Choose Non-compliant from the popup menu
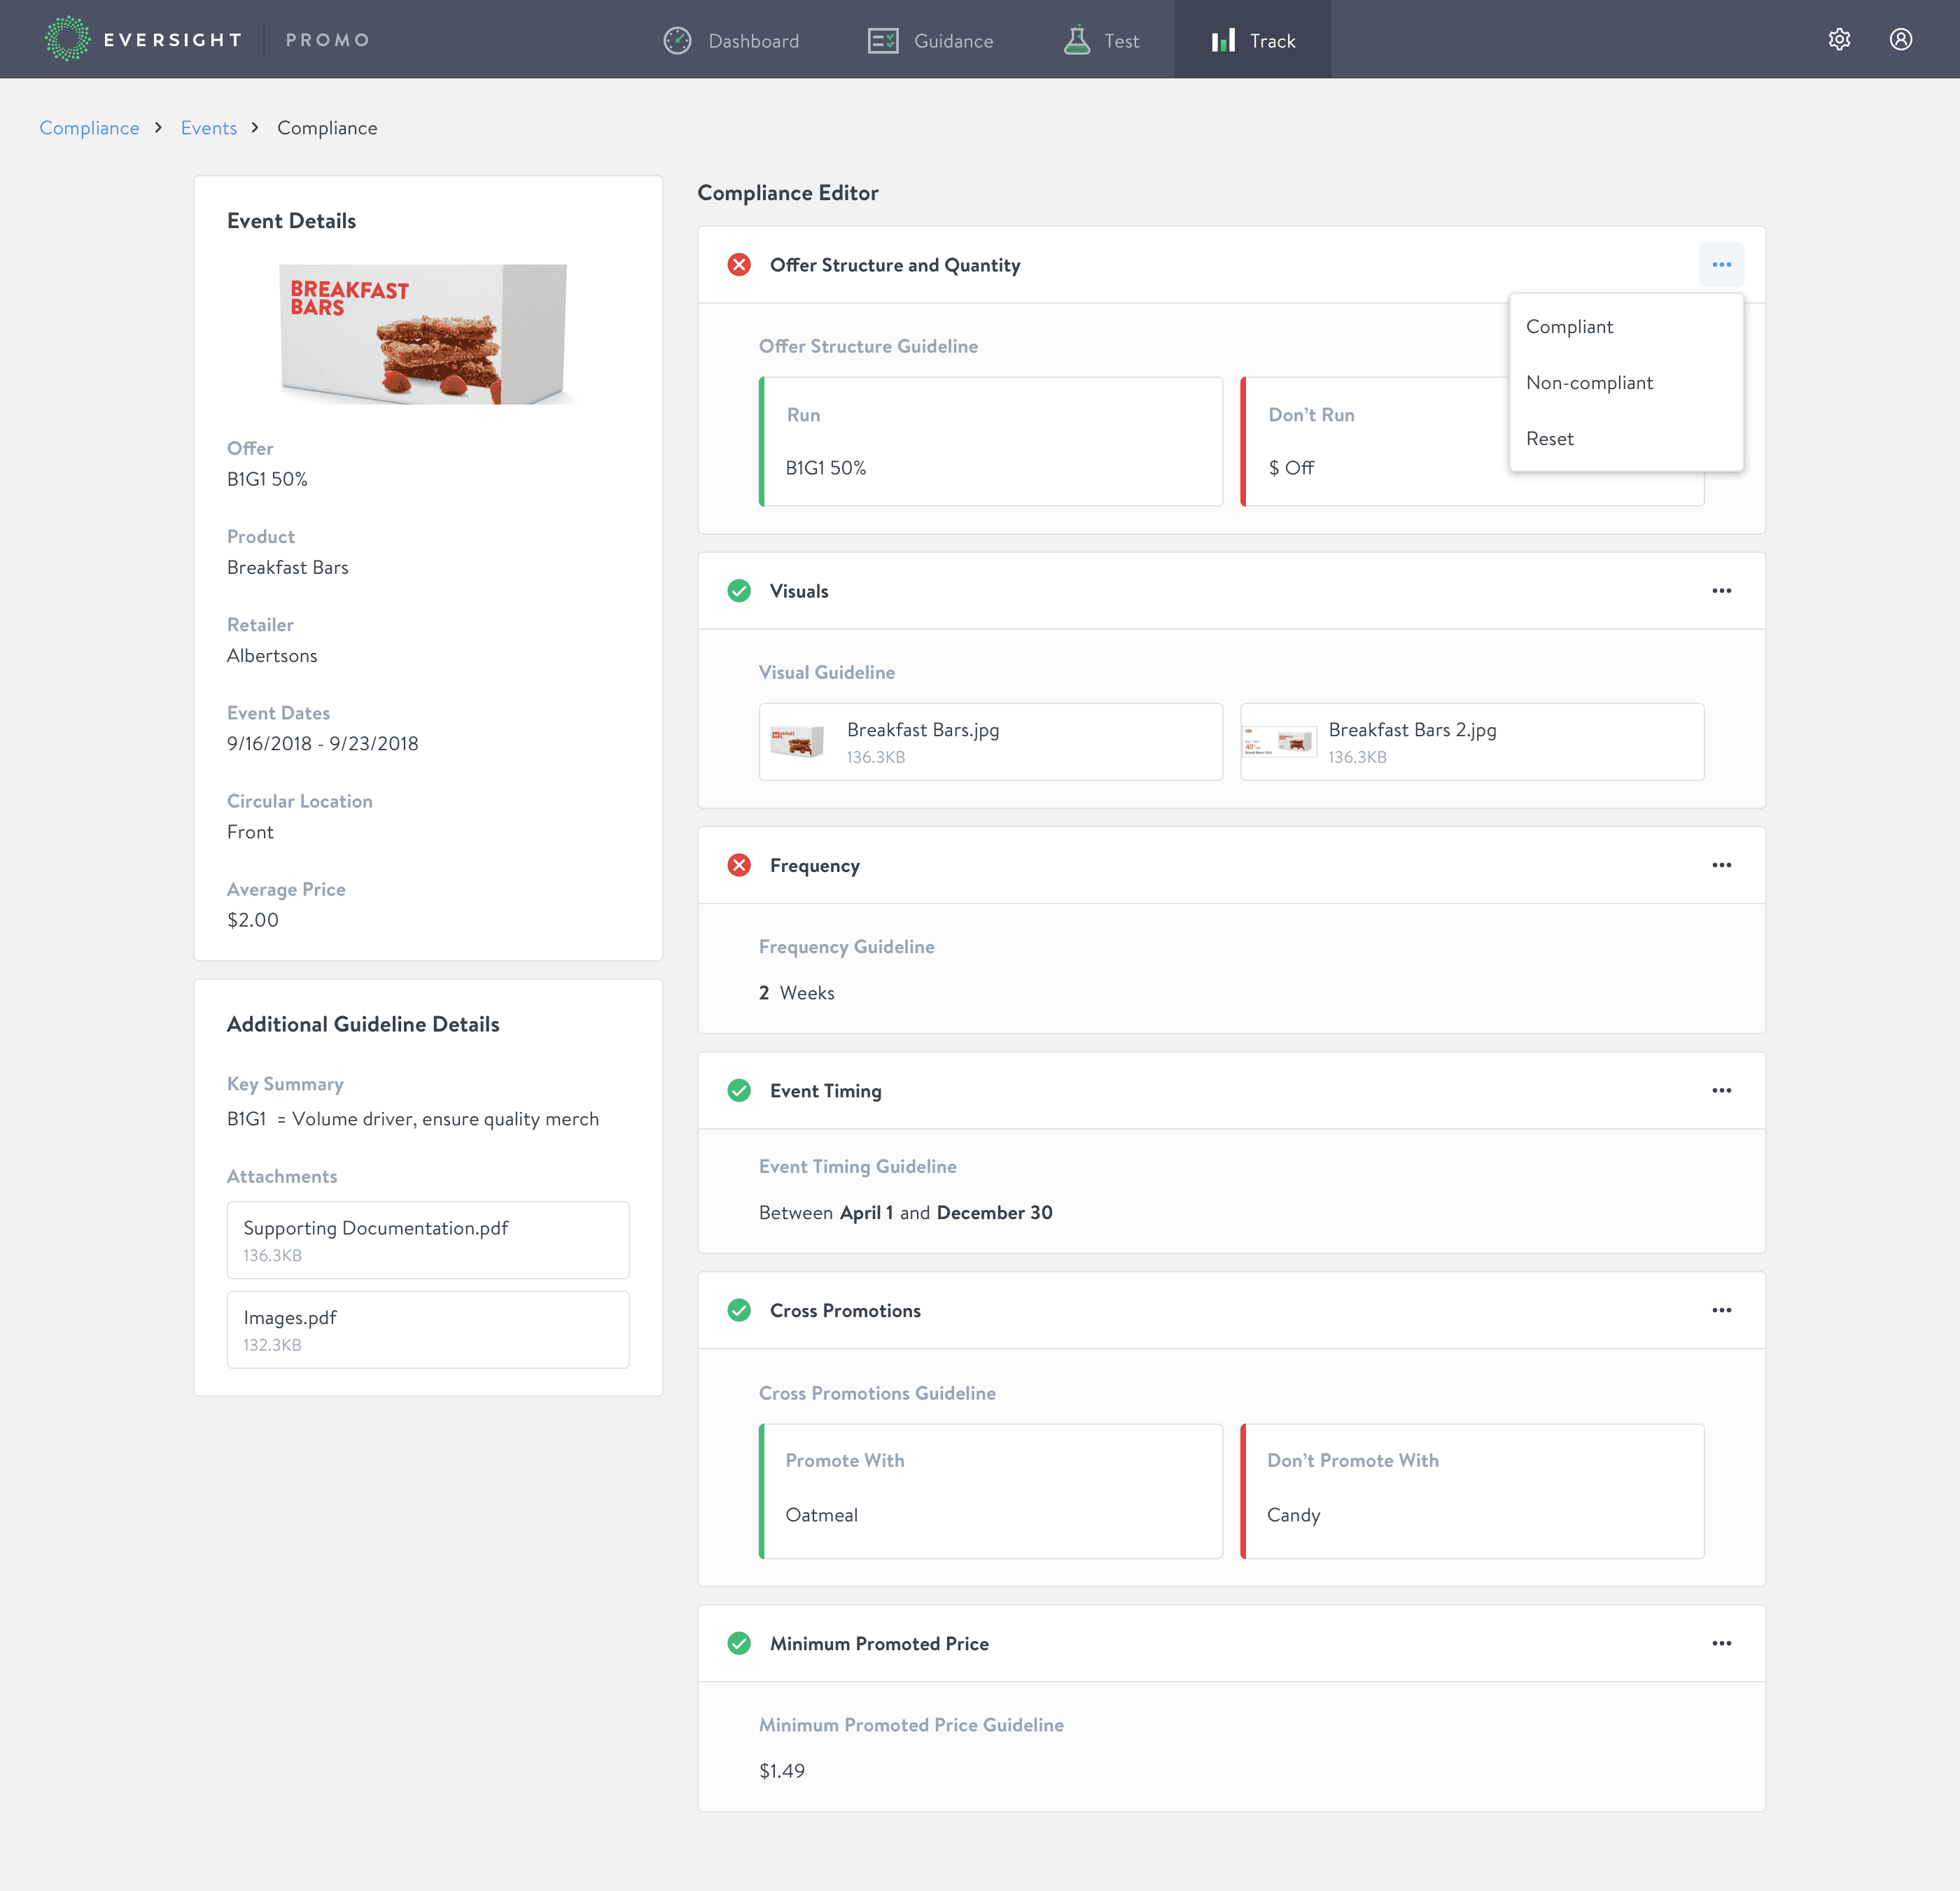 pyautogui.click(x=1626, y=382)
